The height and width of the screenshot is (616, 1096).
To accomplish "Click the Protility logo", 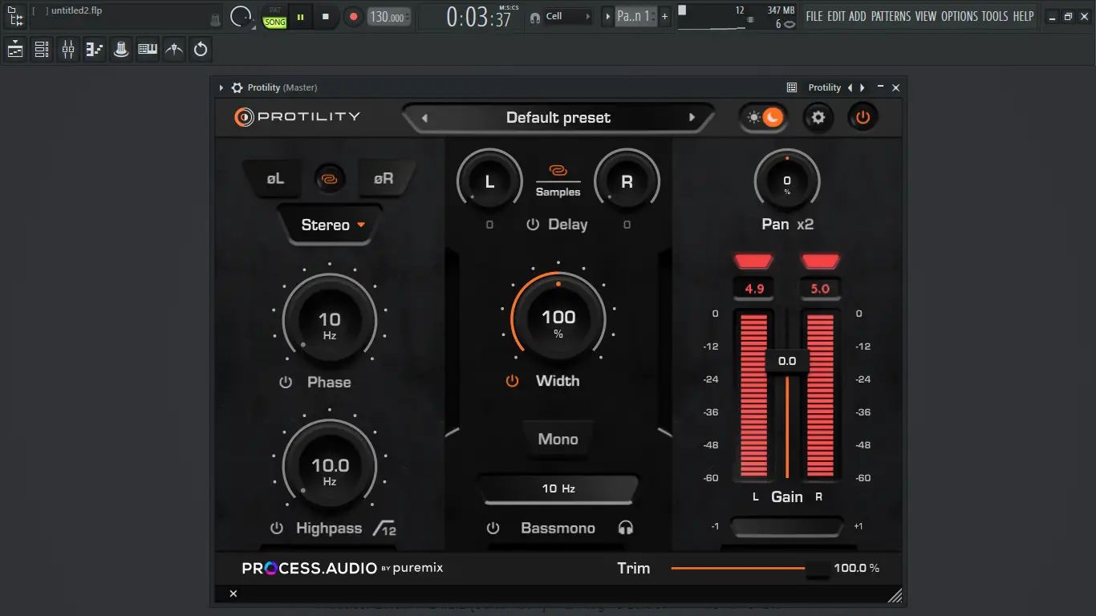I will point(298,117).
